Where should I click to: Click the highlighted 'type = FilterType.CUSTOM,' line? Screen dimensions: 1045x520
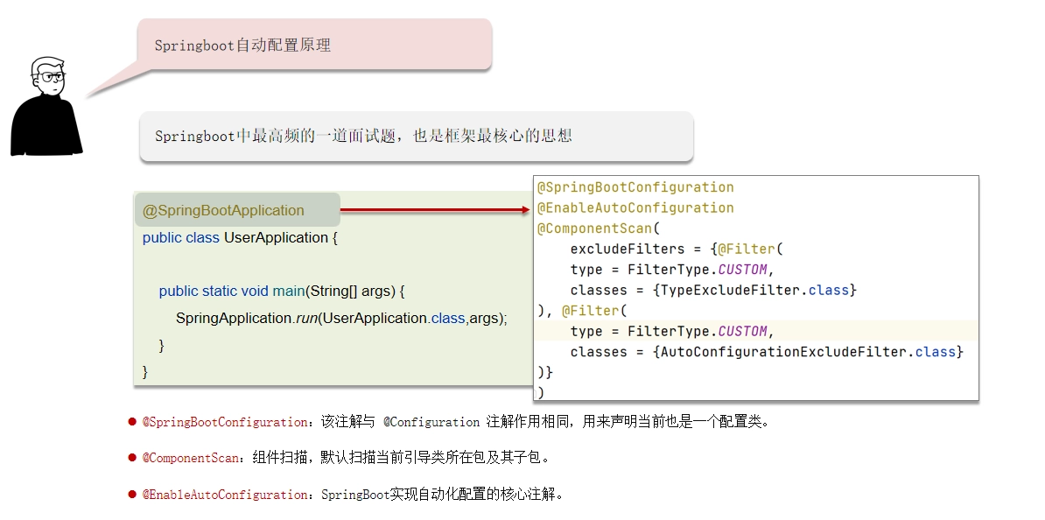point(672,331)
